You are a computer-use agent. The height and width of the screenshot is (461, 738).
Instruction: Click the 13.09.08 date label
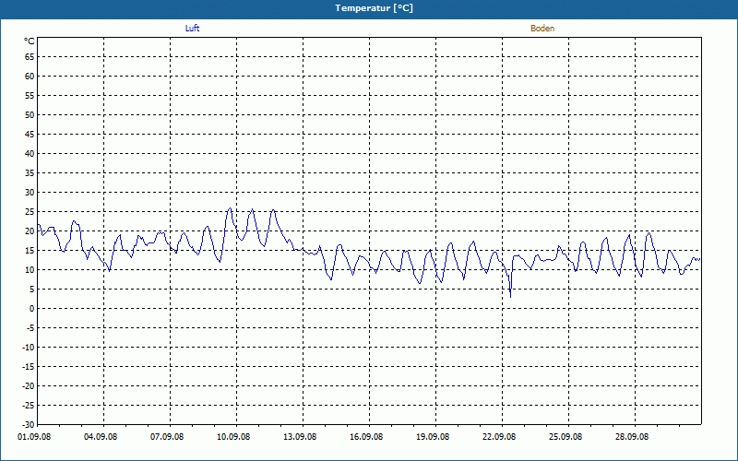click(300, 436)
